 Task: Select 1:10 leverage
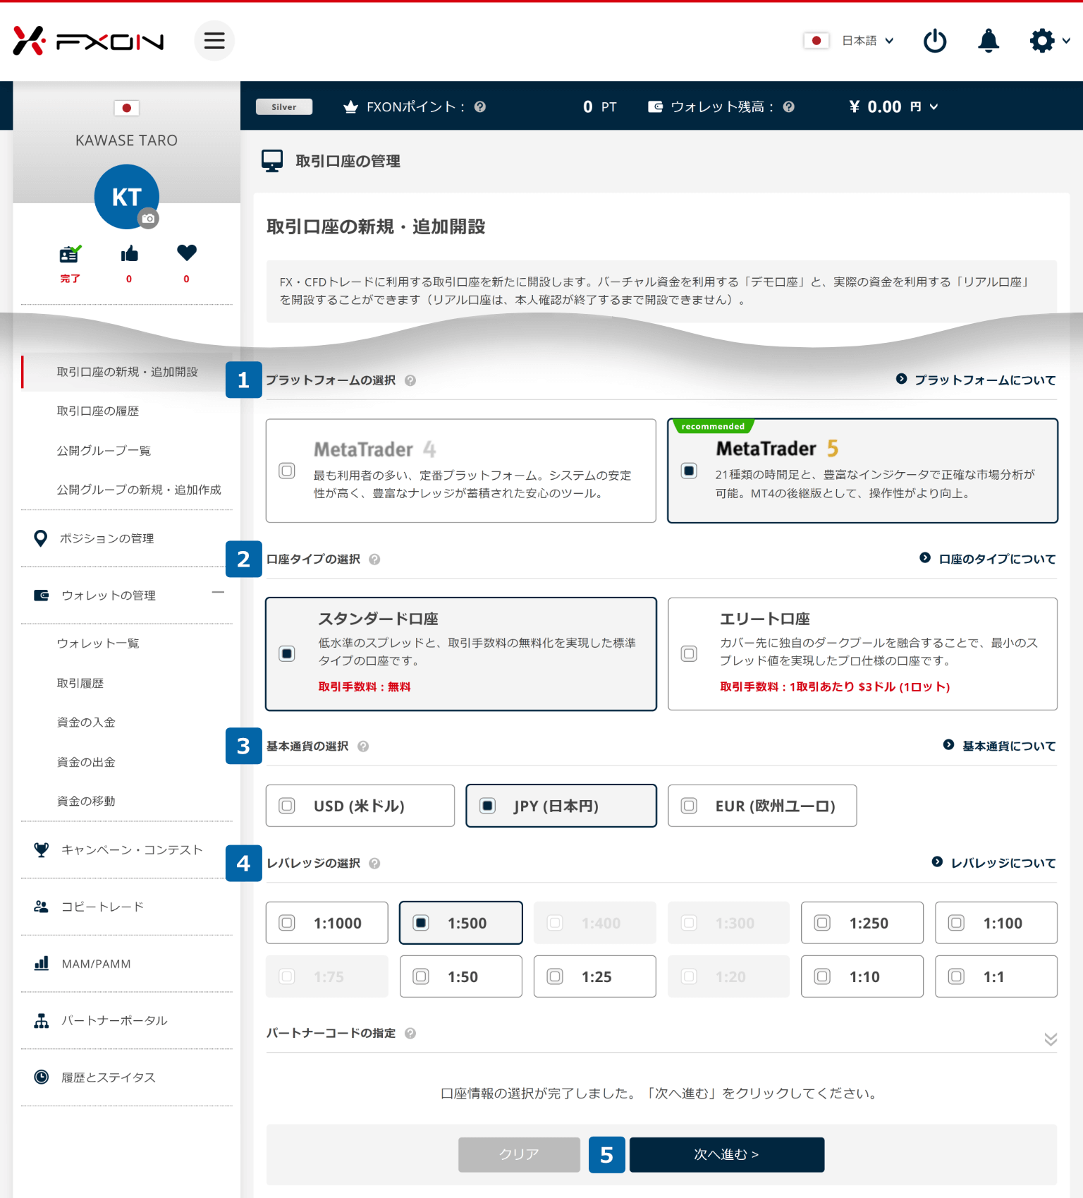862,976
